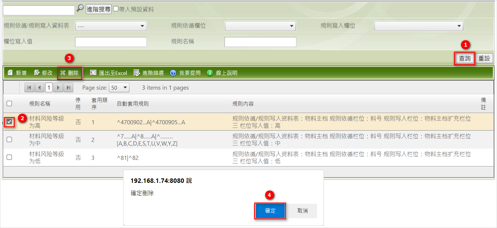Select rule name 材料风险等级为中
The height and width of the screenshot is (228, 497).
tap(47, 140)
